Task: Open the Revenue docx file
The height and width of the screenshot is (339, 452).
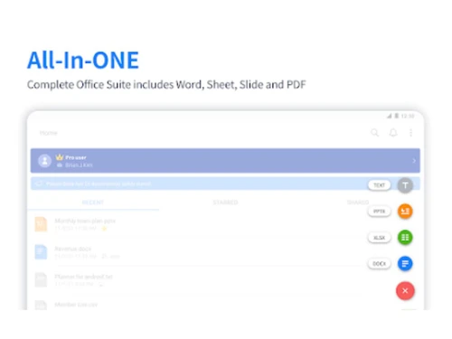Action: tap(193, 252)
